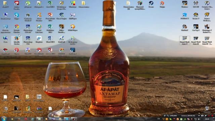Take a screenshot with recorder camera icon

pyautogui.click(x=202, y=116)
